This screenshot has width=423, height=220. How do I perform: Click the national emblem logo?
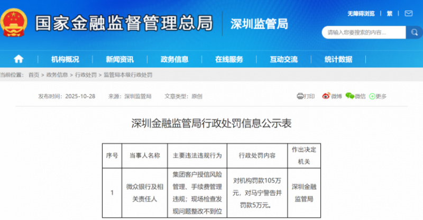click(x=15, y=21)
